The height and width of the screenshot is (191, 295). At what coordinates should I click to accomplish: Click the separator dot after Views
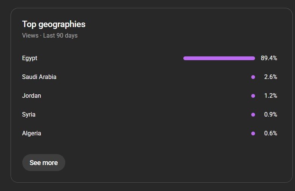click(41, 36)
